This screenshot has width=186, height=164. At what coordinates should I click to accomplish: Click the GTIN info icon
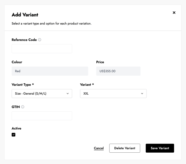click(23, 107)
